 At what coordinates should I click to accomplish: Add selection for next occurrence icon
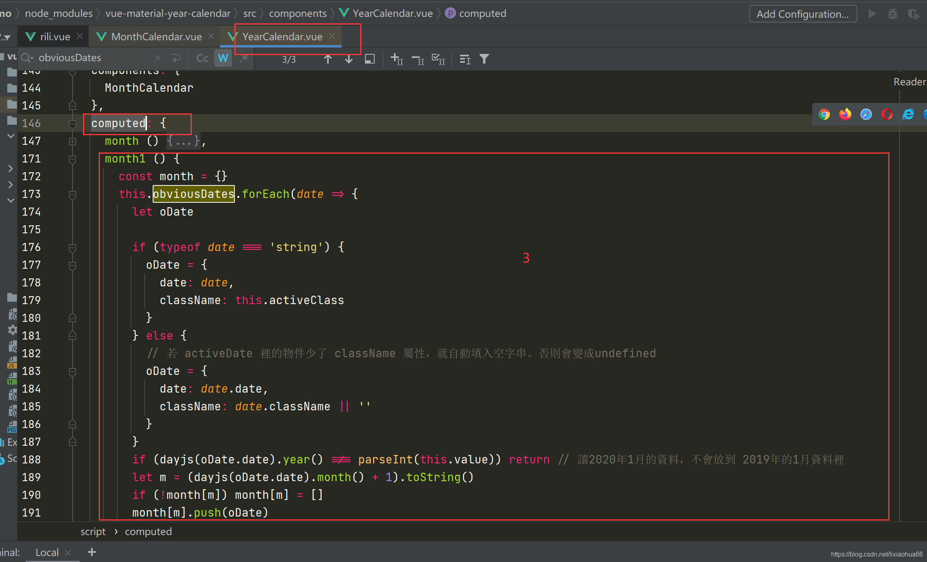(397, 59)
